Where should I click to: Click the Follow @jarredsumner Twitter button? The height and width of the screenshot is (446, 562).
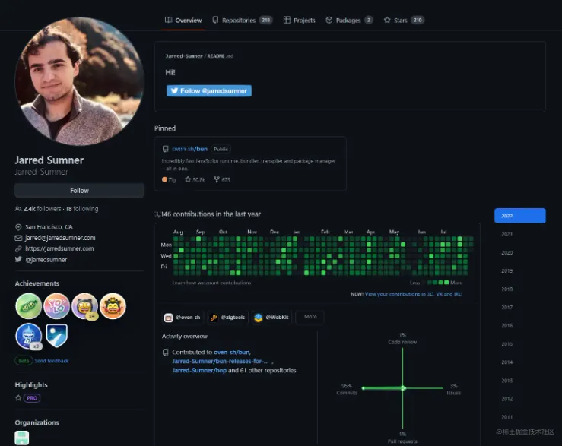pyautogui.click(x=209, y=90)
